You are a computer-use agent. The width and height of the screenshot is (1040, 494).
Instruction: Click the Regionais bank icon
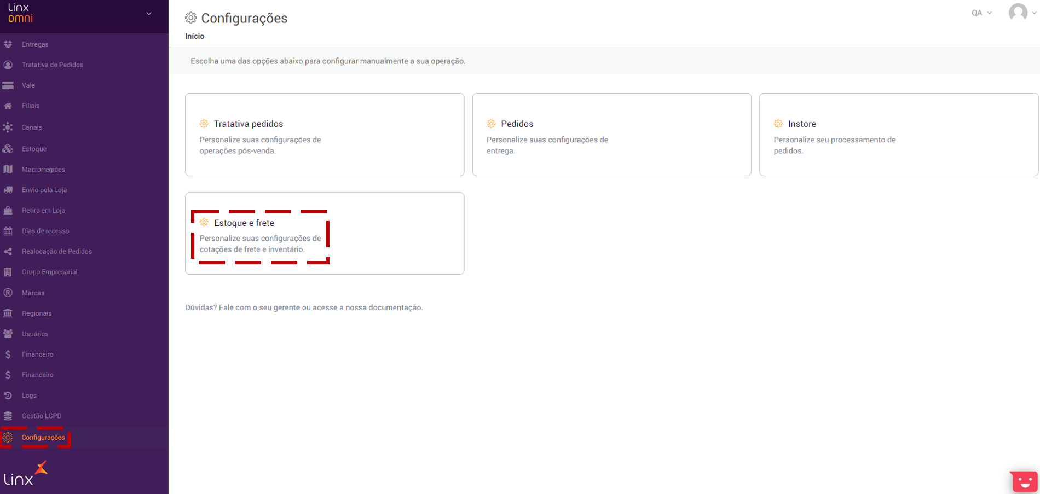pos(8,313)
